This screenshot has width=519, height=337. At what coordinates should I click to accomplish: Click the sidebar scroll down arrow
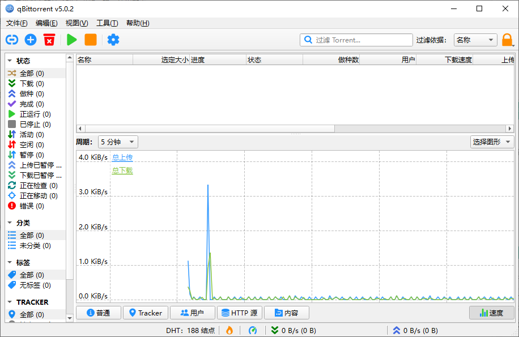click(70, 318)
